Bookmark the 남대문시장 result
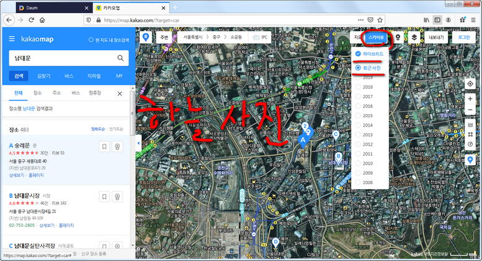Viewport: 482px width, 261px height. point(104,197)
